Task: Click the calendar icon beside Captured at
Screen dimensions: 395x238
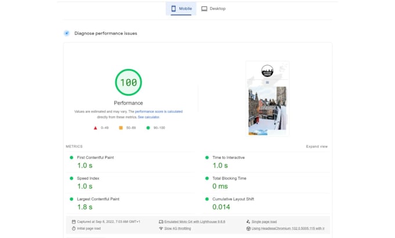Action: point(74,222)
